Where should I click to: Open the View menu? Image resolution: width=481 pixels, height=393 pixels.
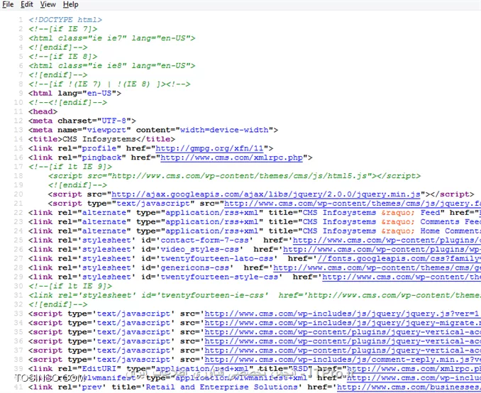tap(48, 4)
